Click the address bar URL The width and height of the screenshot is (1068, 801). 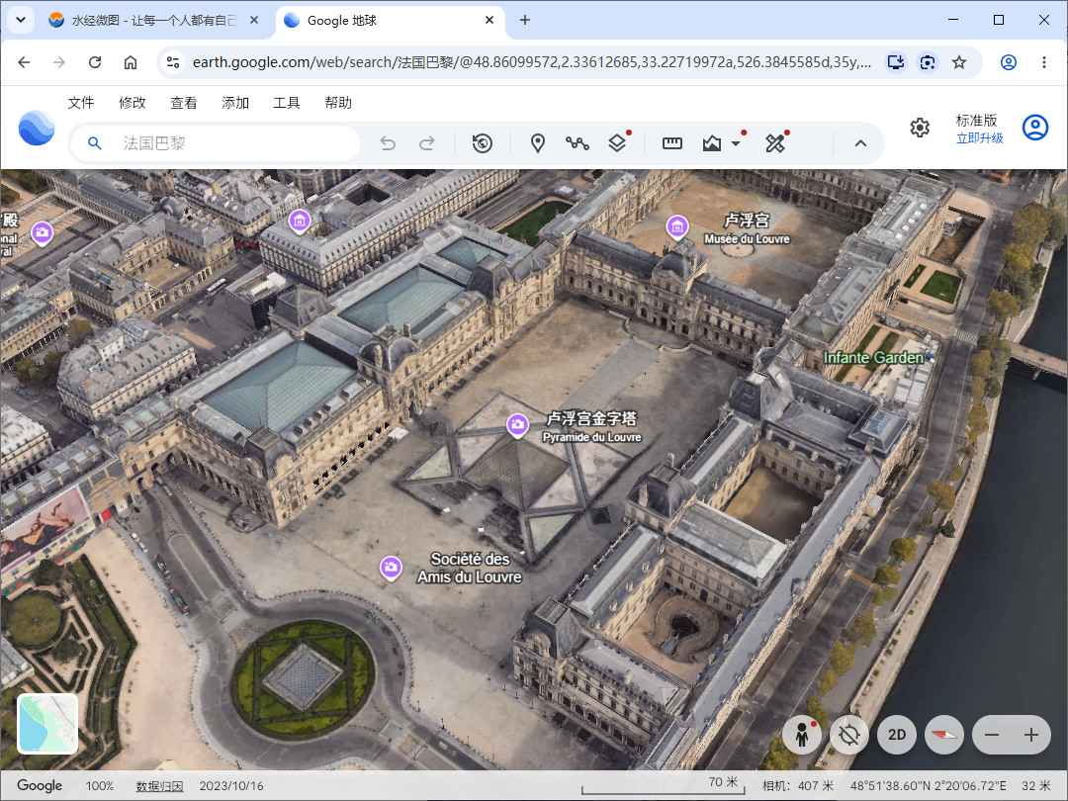pos(531,62)
